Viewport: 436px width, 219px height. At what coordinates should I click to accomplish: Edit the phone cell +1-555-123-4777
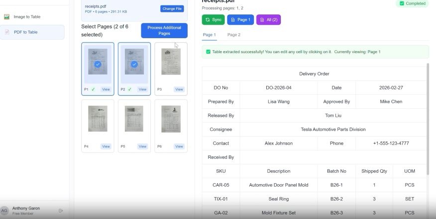(x=391, y=143)
